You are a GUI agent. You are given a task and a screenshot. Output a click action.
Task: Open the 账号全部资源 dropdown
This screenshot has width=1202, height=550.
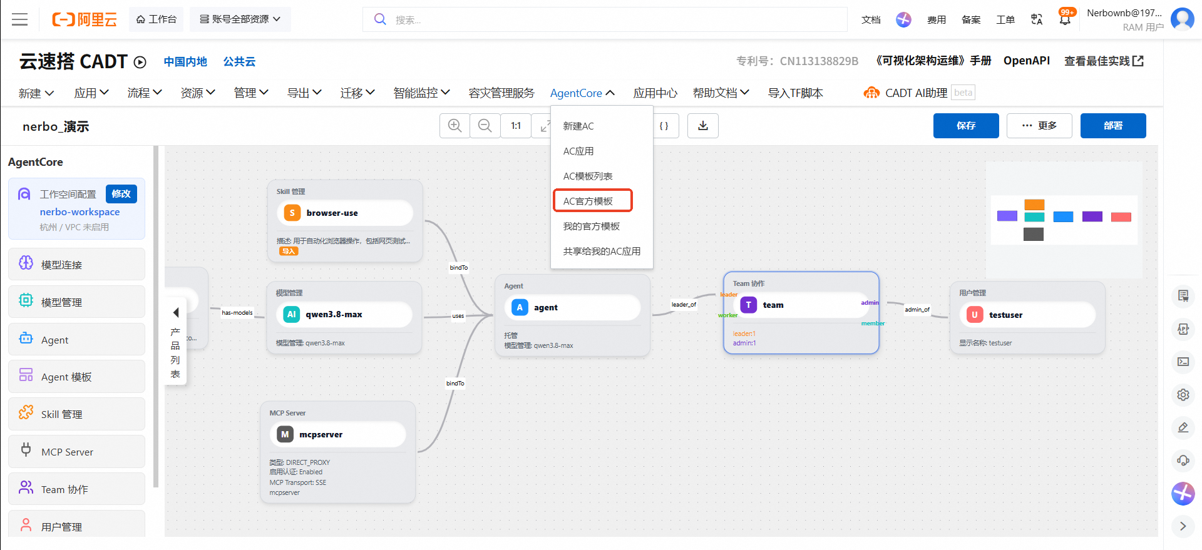[240, 19]
